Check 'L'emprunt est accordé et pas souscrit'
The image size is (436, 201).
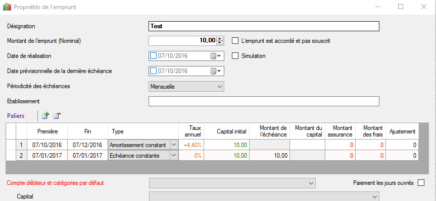tap(235, 41)
